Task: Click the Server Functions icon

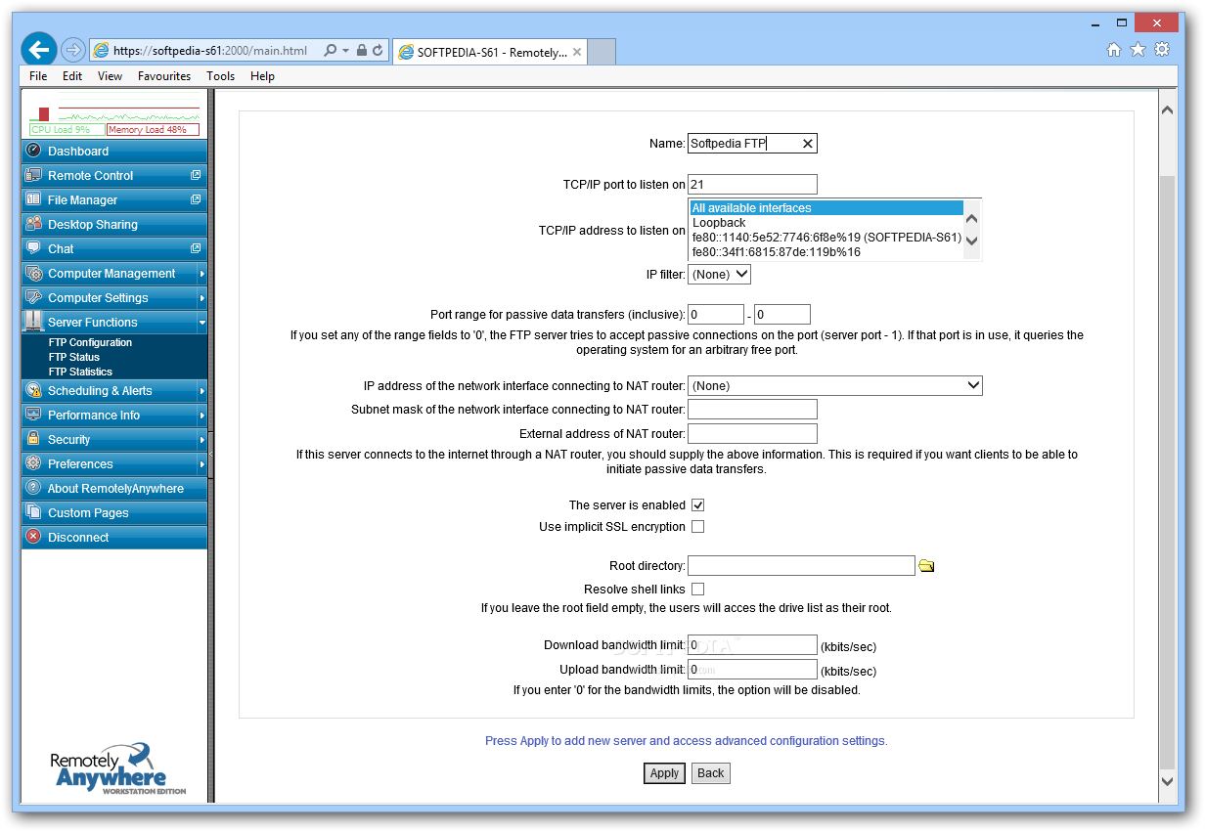Action: (33, 322)
